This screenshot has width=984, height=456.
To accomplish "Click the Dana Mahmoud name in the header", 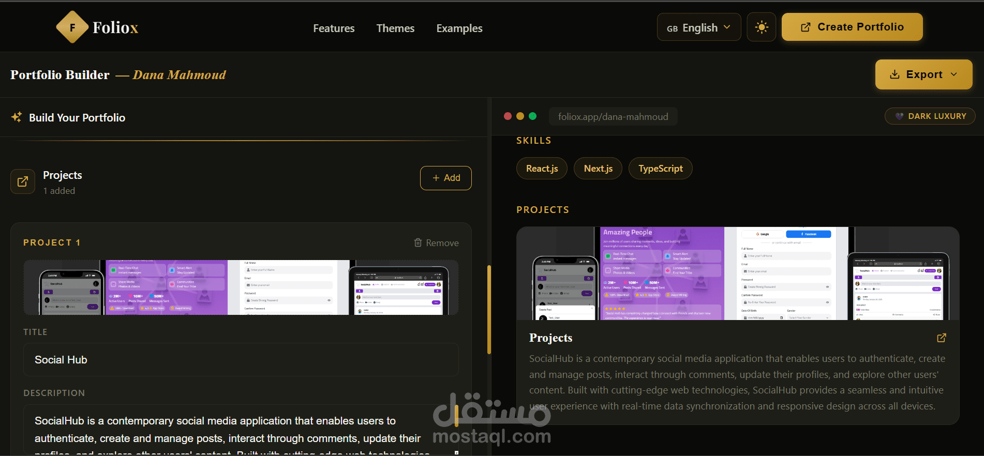I will pyautogui.click(x=180, y=75).
